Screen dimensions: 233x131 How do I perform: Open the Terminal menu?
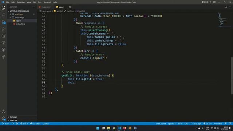(x=47, y=2)
